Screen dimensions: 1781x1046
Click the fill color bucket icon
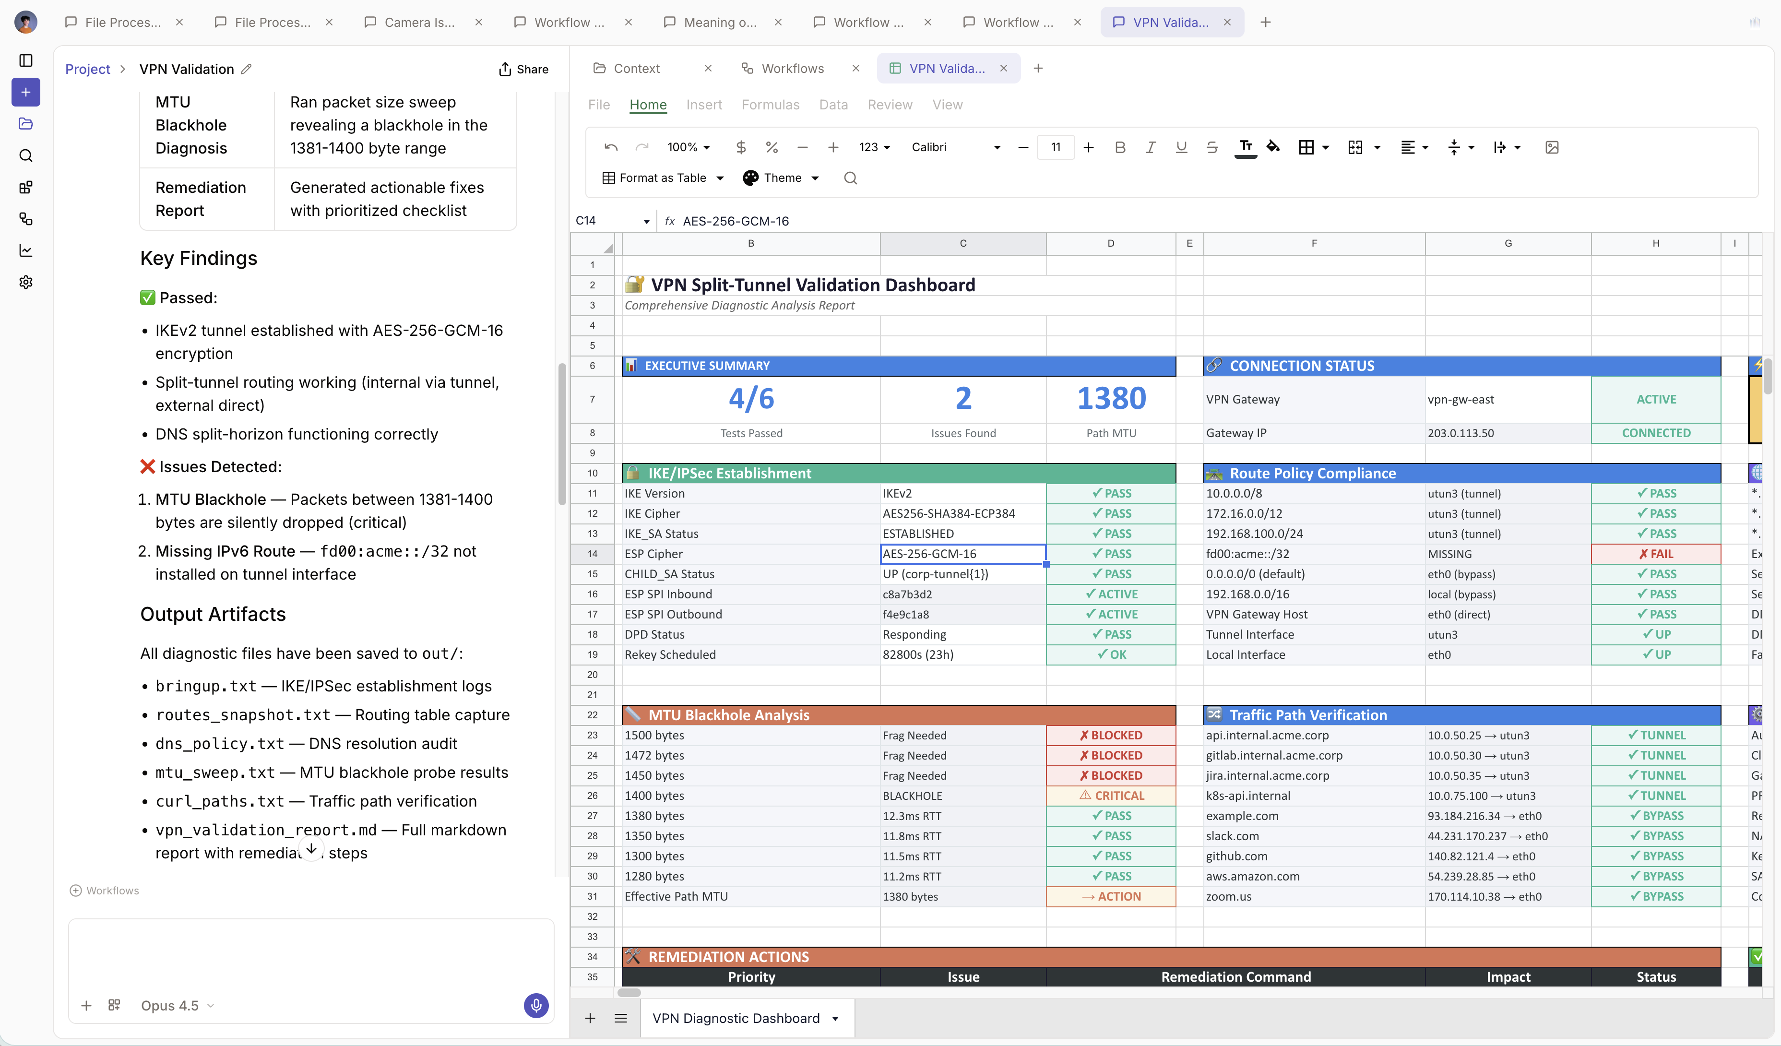(x=1273, y=147)
